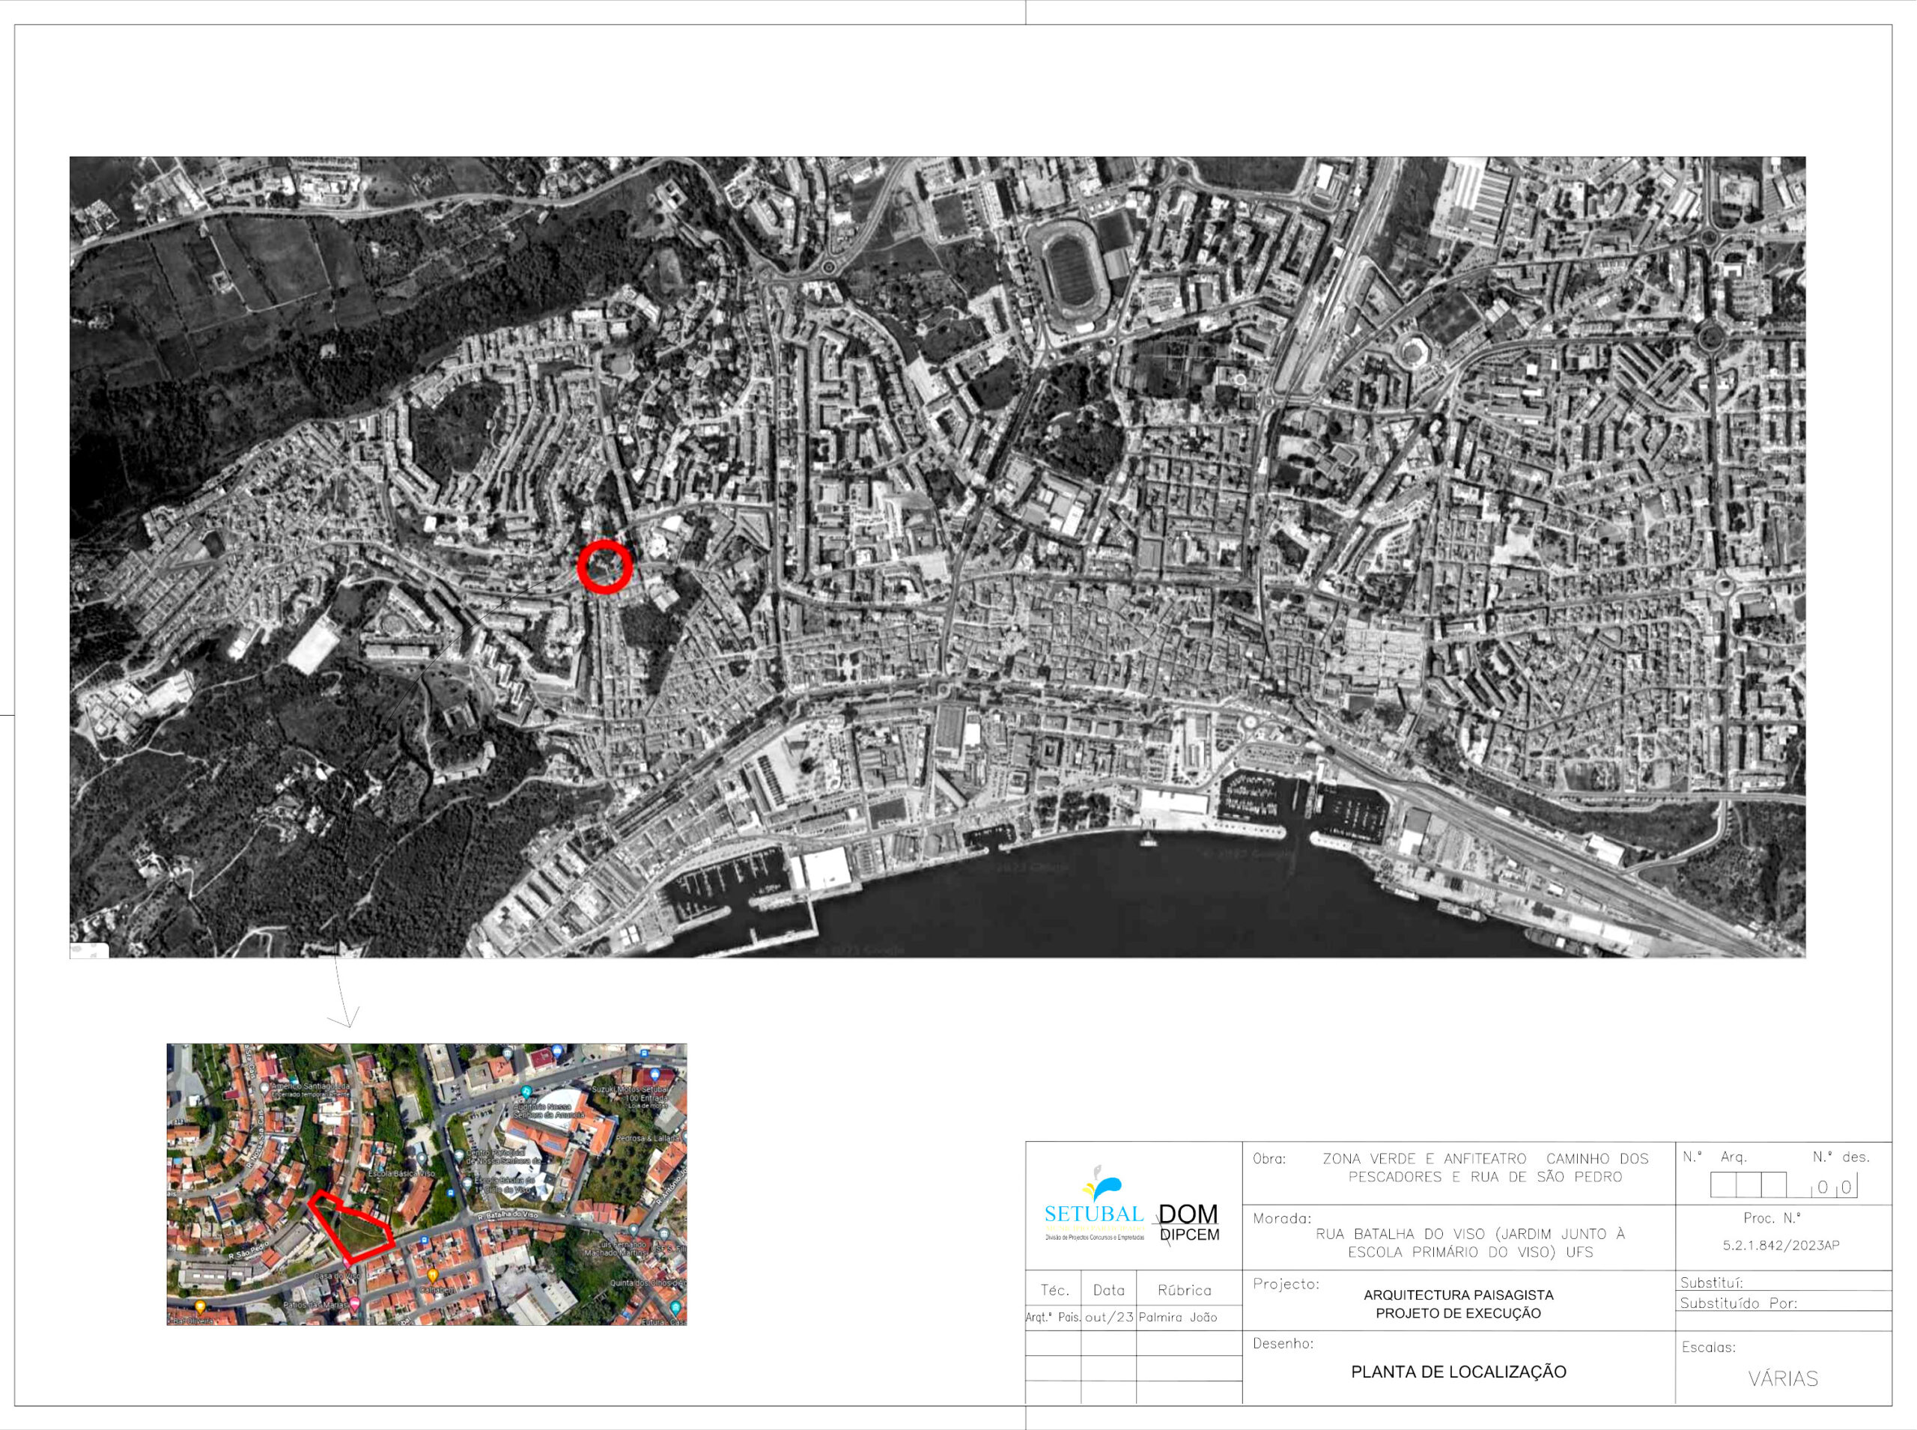Click the blue Suzuki Motos Setúbal pin

tap(654, 1074)
